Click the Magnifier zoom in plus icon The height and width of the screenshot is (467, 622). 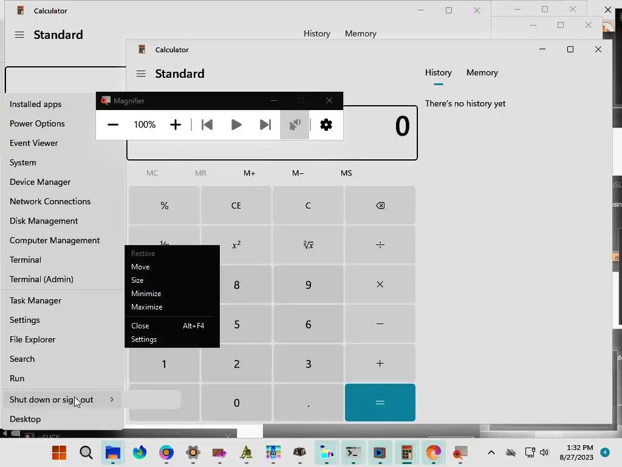176,125
